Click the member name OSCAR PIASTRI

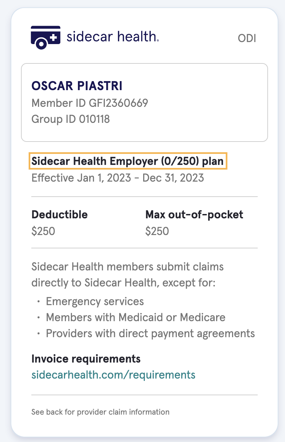tap(77, 86)
